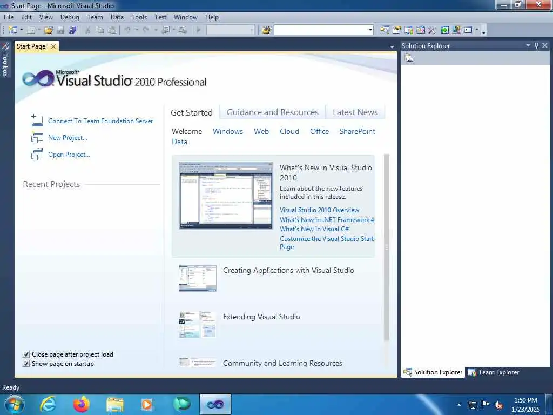Expand the Other Windows dropdown arrow

click(x=477, y=30)
